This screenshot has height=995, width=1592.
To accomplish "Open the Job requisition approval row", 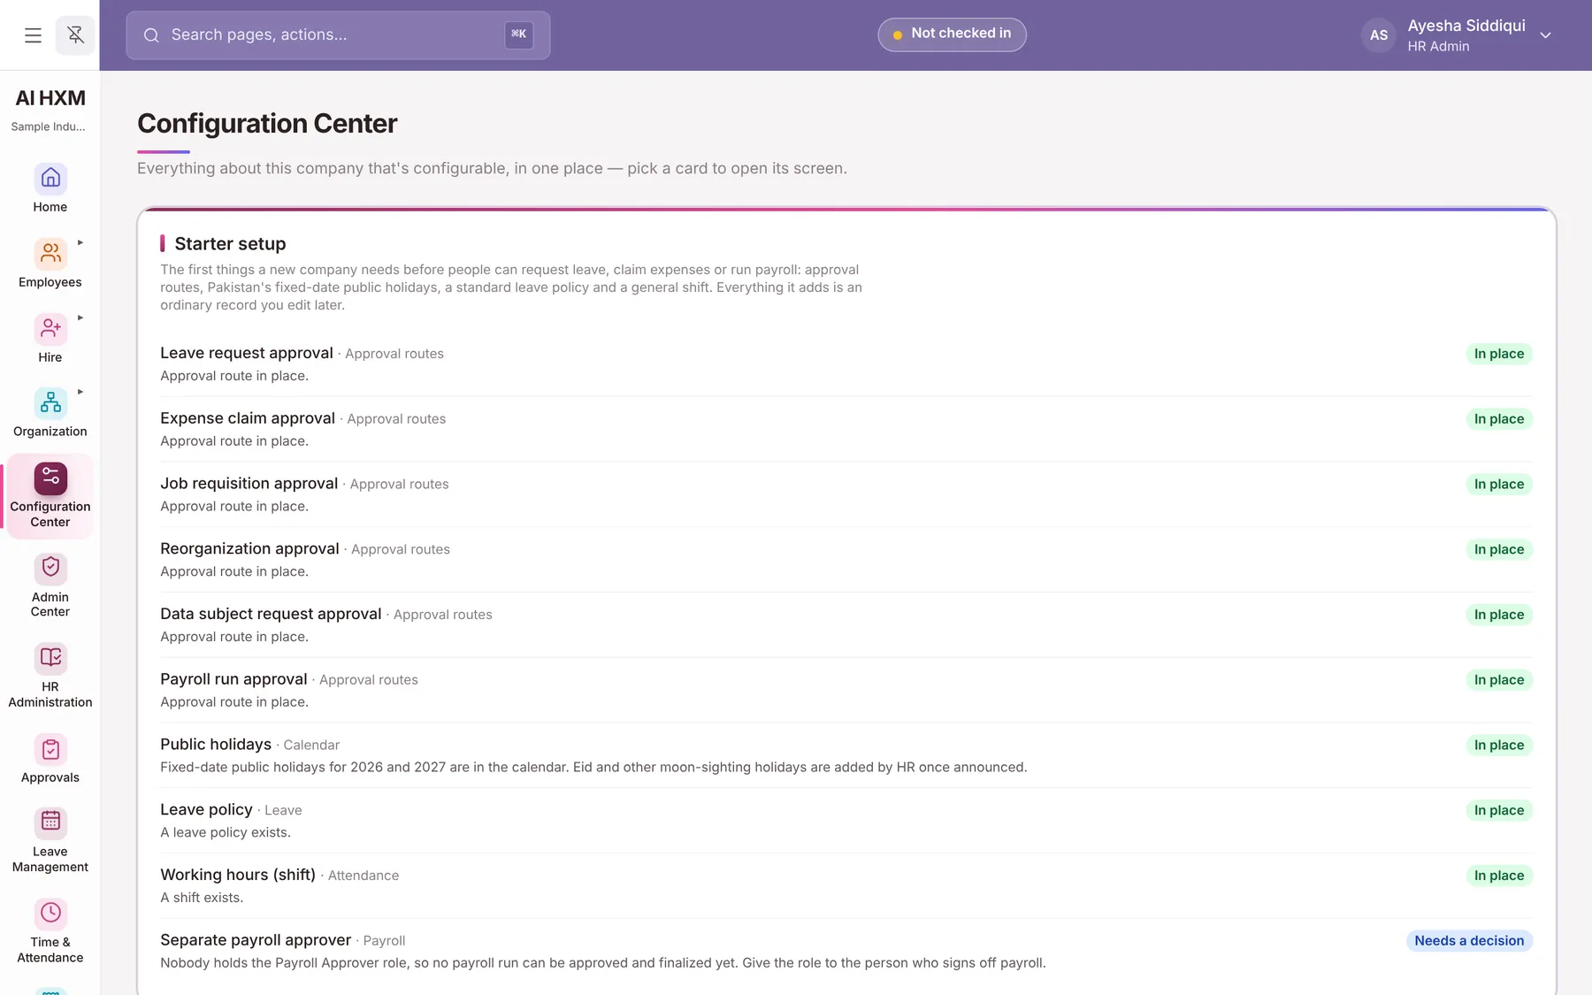I will [x=846, y=494].
